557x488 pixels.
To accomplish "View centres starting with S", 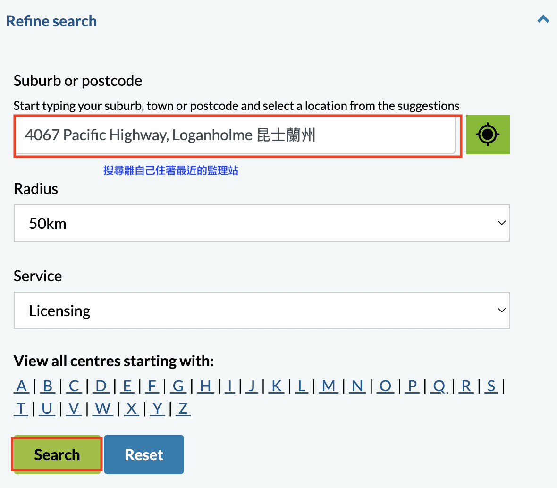I will click(491, 386).
